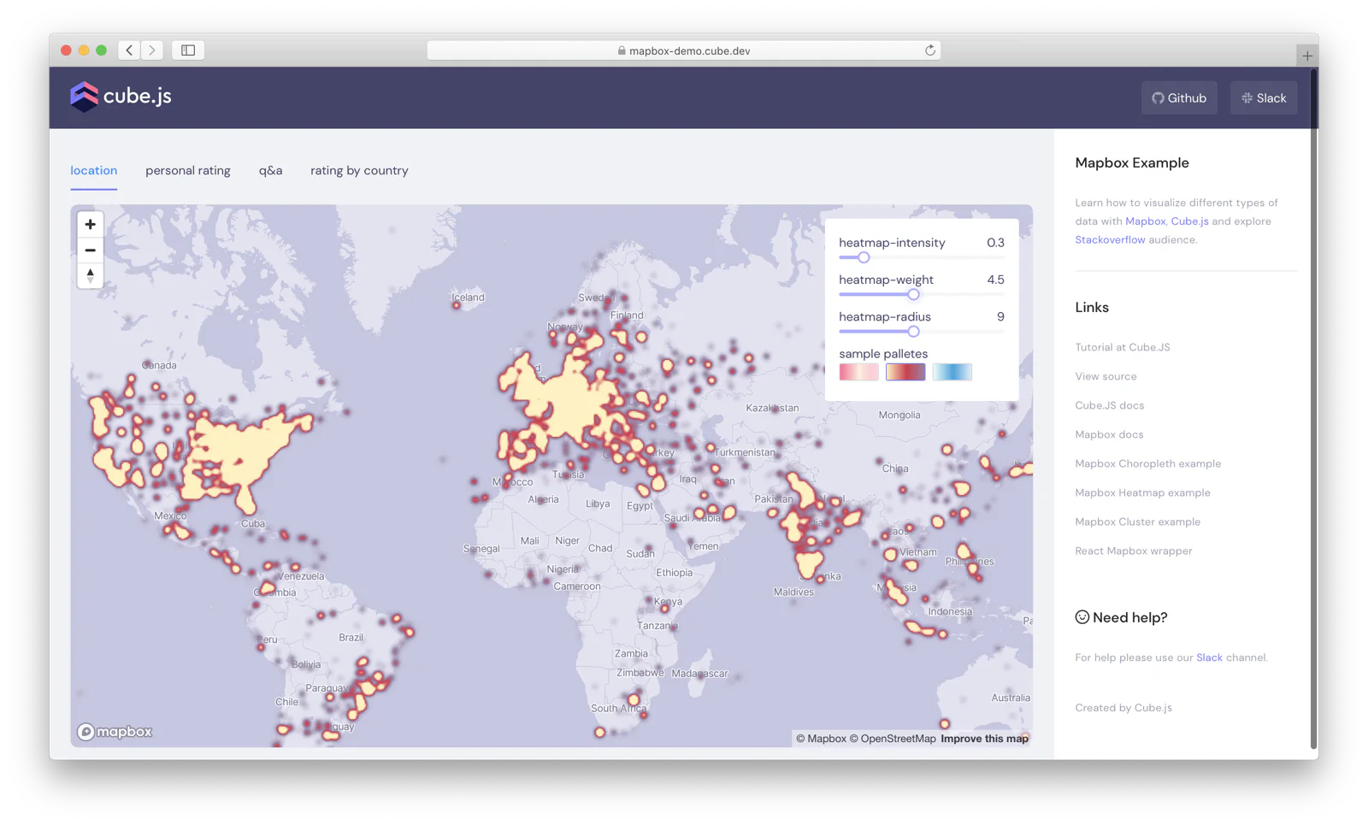
Task: Switch to personal rating tab
Action: pos(188,170)
